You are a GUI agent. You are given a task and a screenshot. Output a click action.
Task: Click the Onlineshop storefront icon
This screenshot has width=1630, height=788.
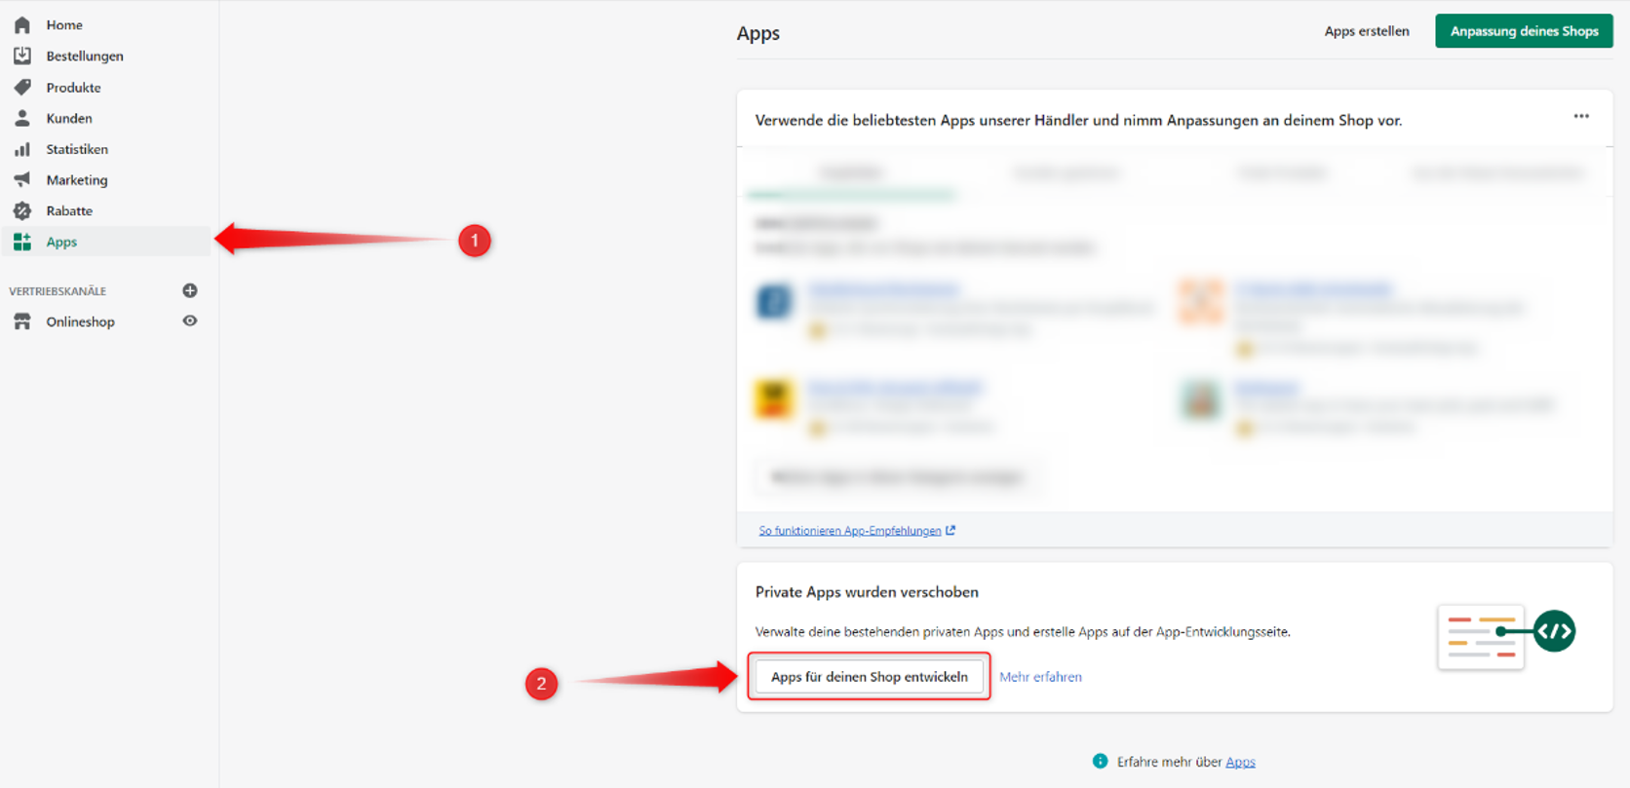(22, 321)
